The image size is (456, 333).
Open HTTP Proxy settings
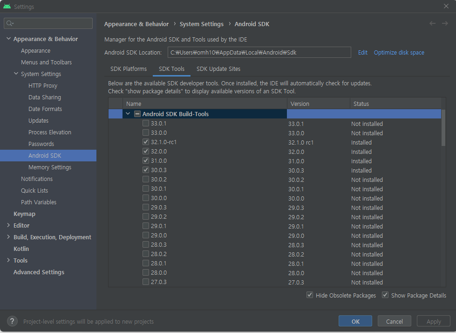tap(43, 85)
